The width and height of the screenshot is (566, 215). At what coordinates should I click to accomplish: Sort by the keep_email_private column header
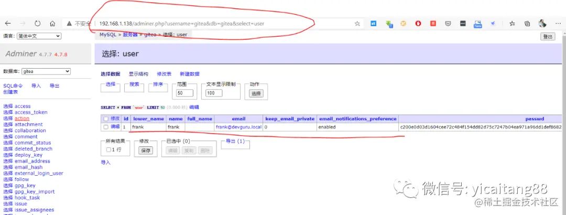(x=290, y=119)
